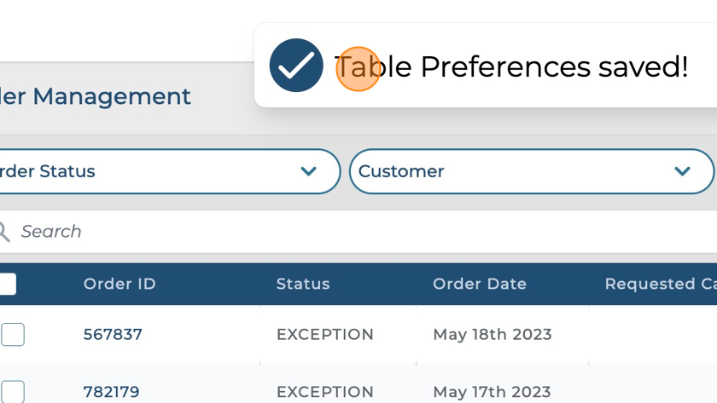
Task: Sort by the Order Date column header
Action: 480,284
